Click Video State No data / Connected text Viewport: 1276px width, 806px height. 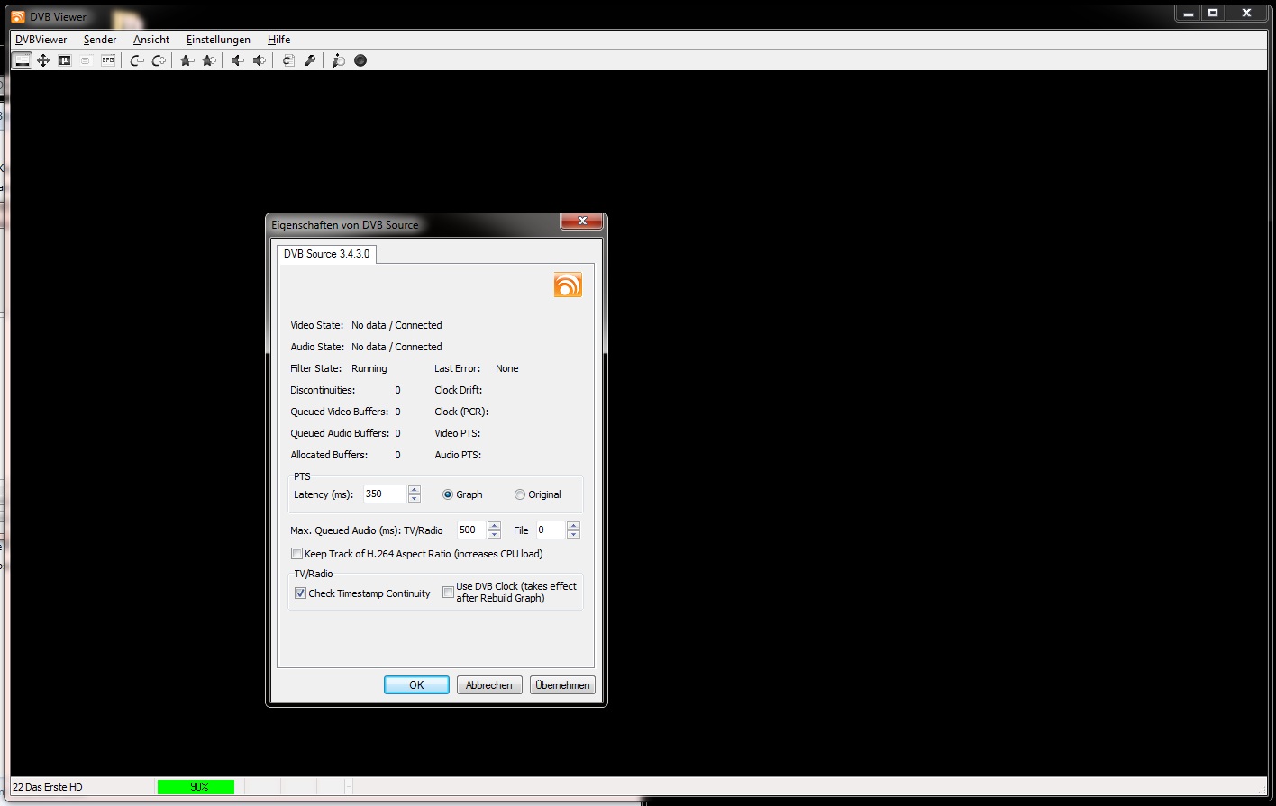coord(396,325)
